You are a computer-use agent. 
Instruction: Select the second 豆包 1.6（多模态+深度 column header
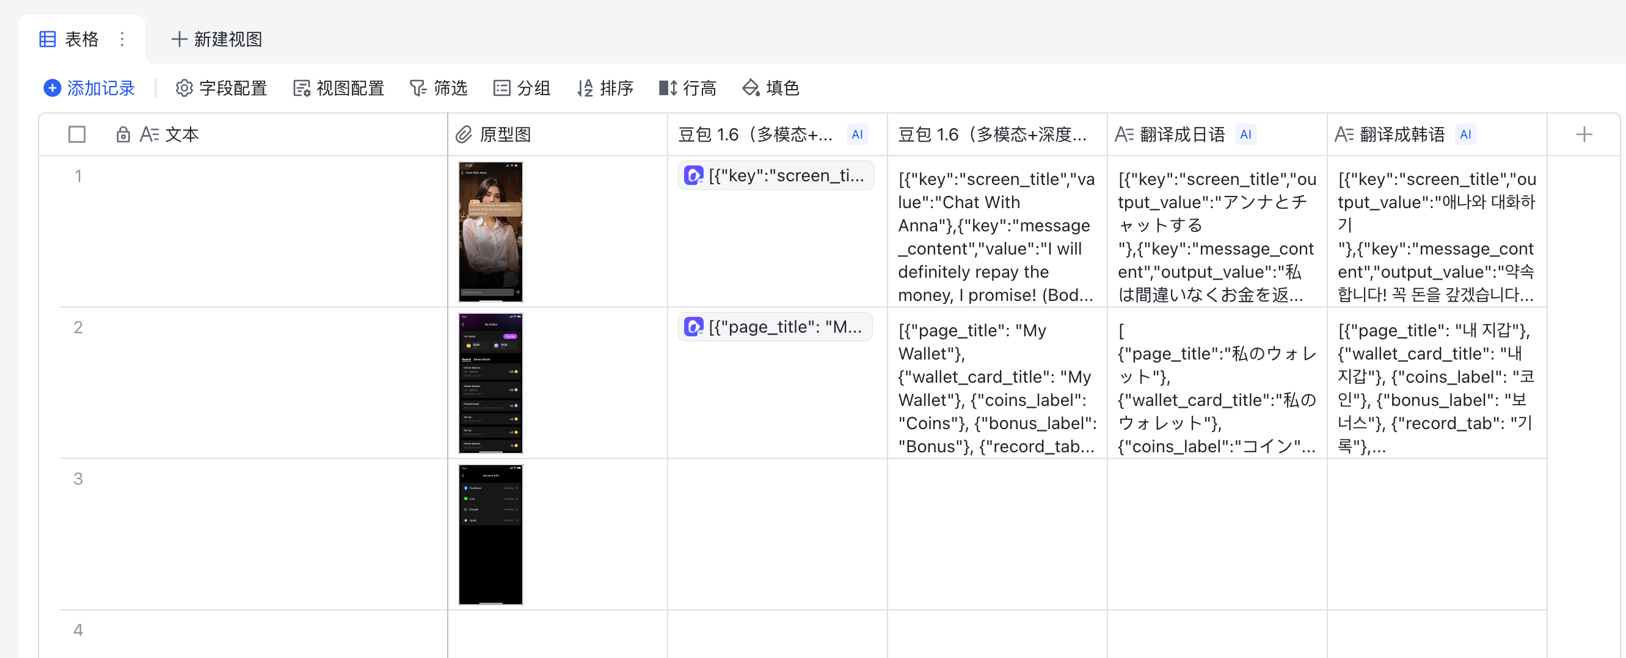pyautogui.click(x=997, y=134)
